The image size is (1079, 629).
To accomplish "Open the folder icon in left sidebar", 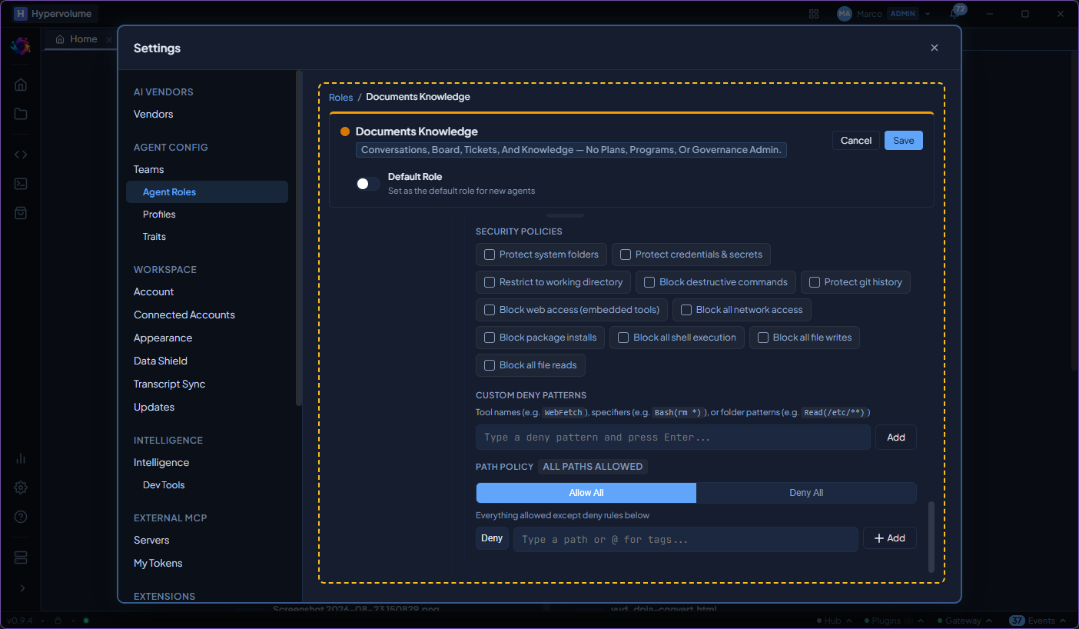I will [21, 114].
